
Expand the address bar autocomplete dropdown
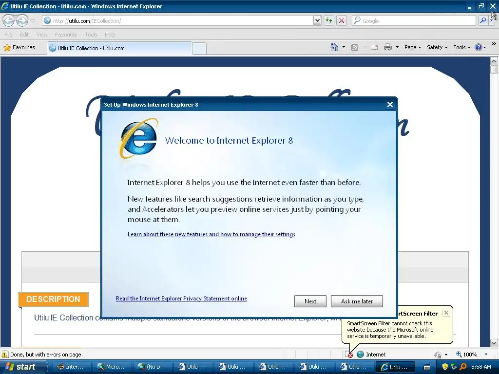click(317, 20)
